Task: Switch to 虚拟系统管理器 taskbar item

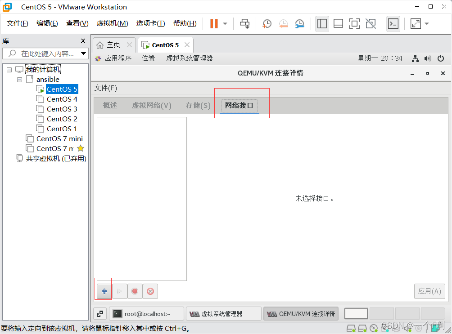Action: [224, 314]
